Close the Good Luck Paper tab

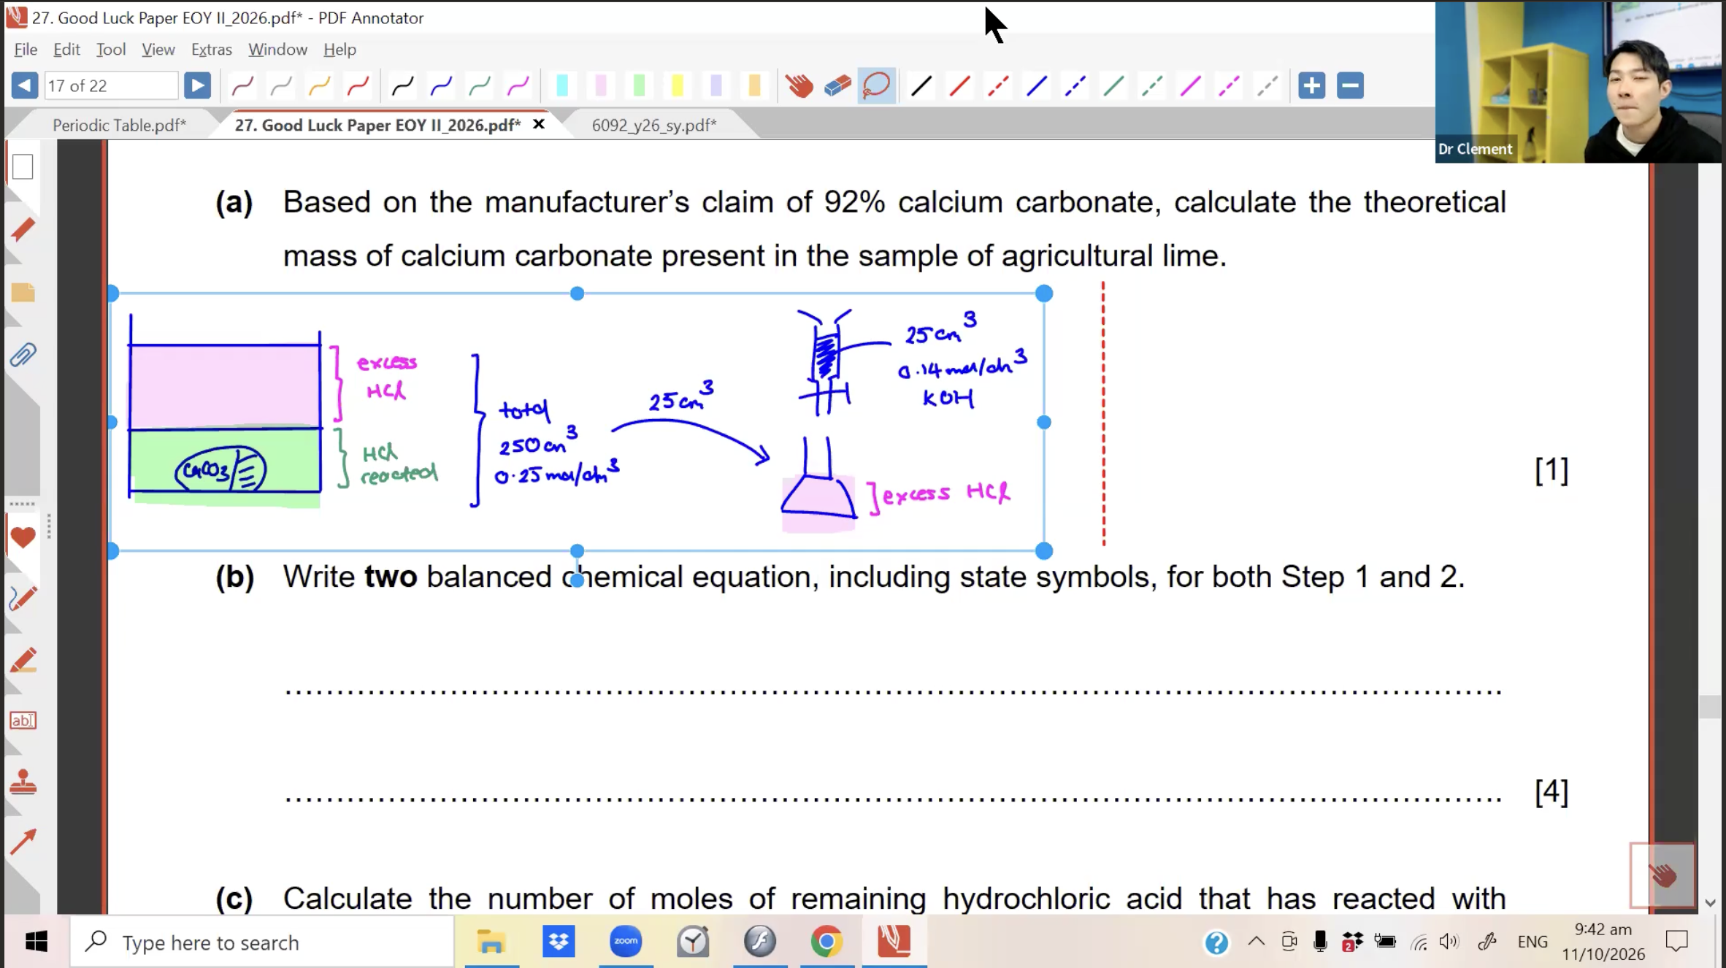point(539,124)
